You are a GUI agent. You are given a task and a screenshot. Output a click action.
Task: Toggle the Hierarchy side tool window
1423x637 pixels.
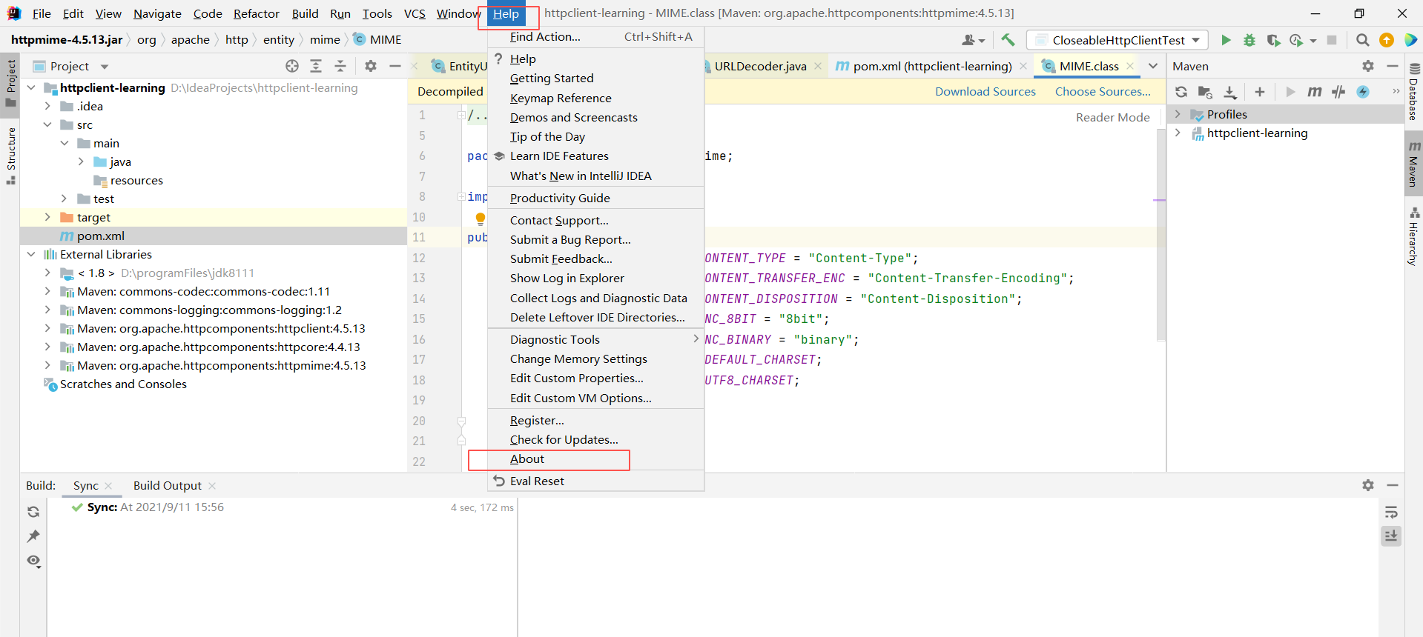tap(1413, 237)
